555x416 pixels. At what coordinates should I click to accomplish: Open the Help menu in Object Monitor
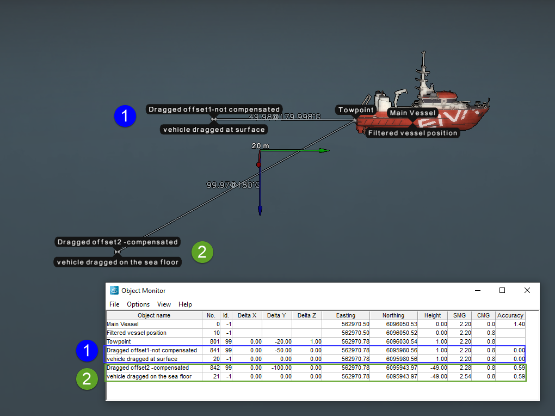pos(185,304)
